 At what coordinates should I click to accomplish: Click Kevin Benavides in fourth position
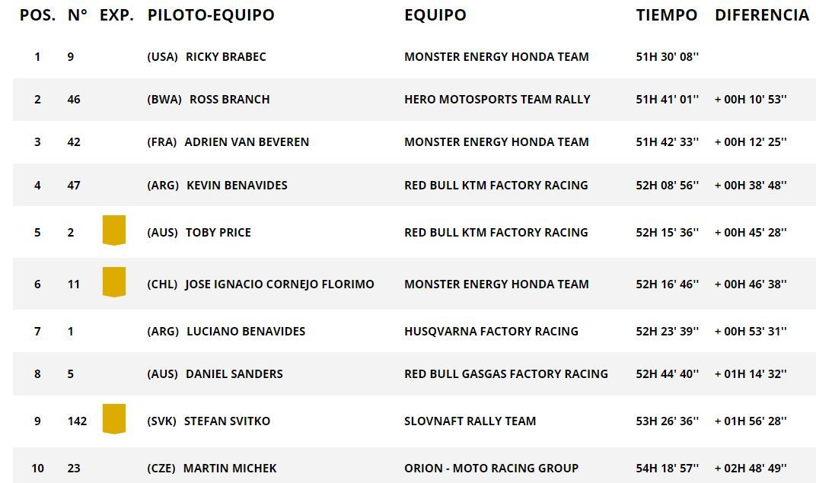(237, 185)
